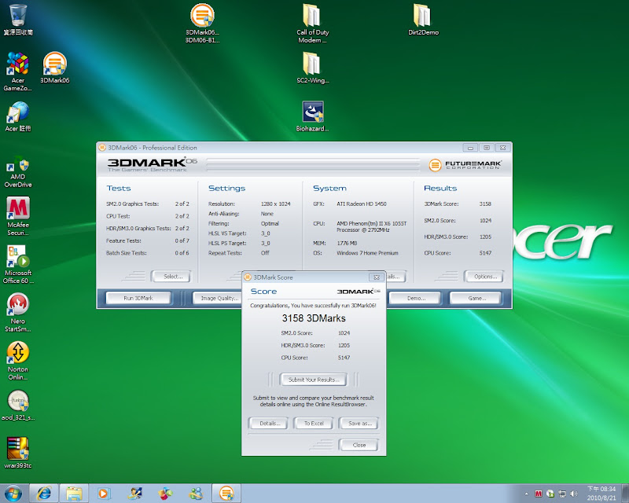Viewport: 629px width, 503px height.
Task: Click the Select... tests button
Action: coord(172,277)
